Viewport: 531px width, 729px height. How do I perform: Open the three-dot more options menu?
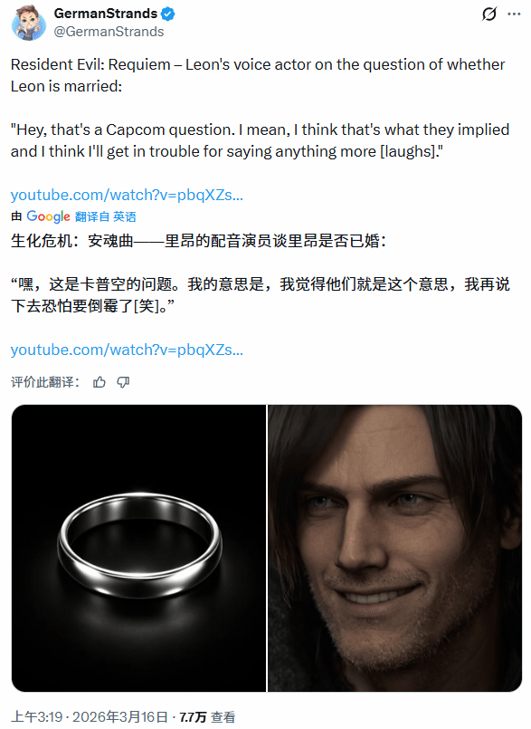514,14
